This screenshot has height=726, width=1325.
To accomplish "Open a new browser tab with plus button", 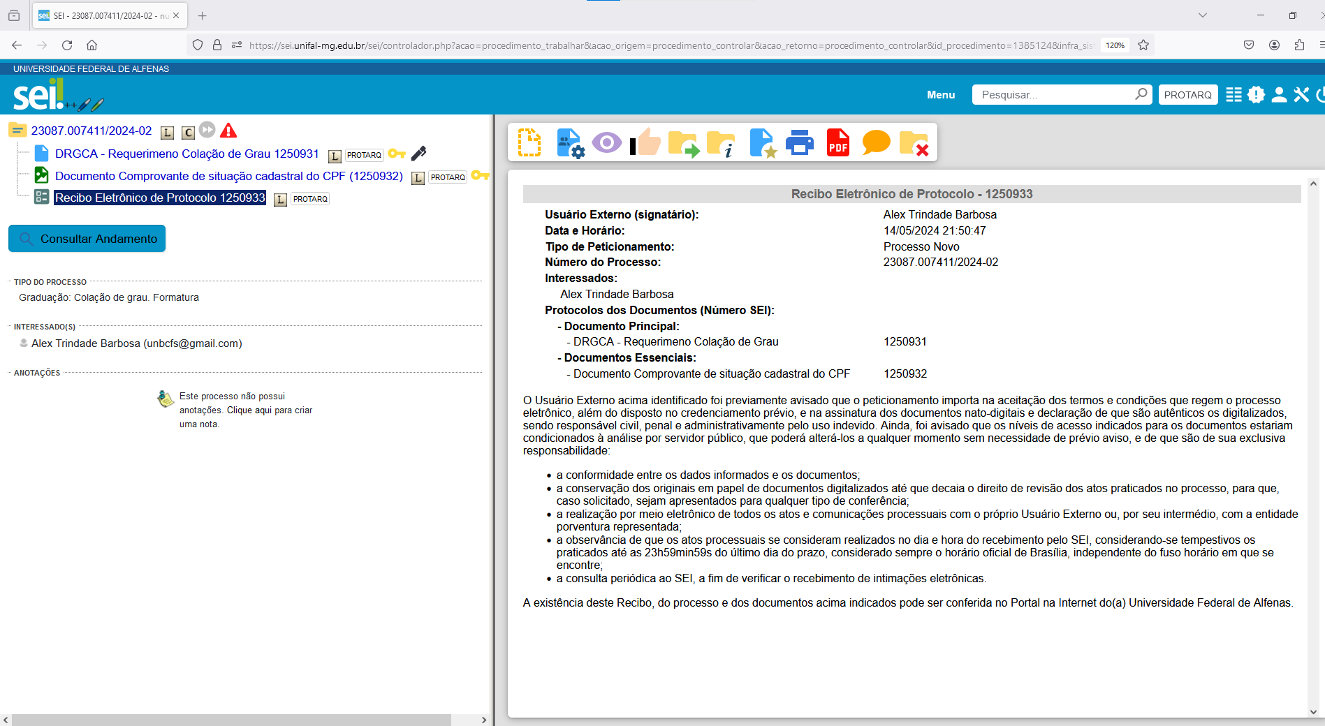I will (x=202, y=15).
